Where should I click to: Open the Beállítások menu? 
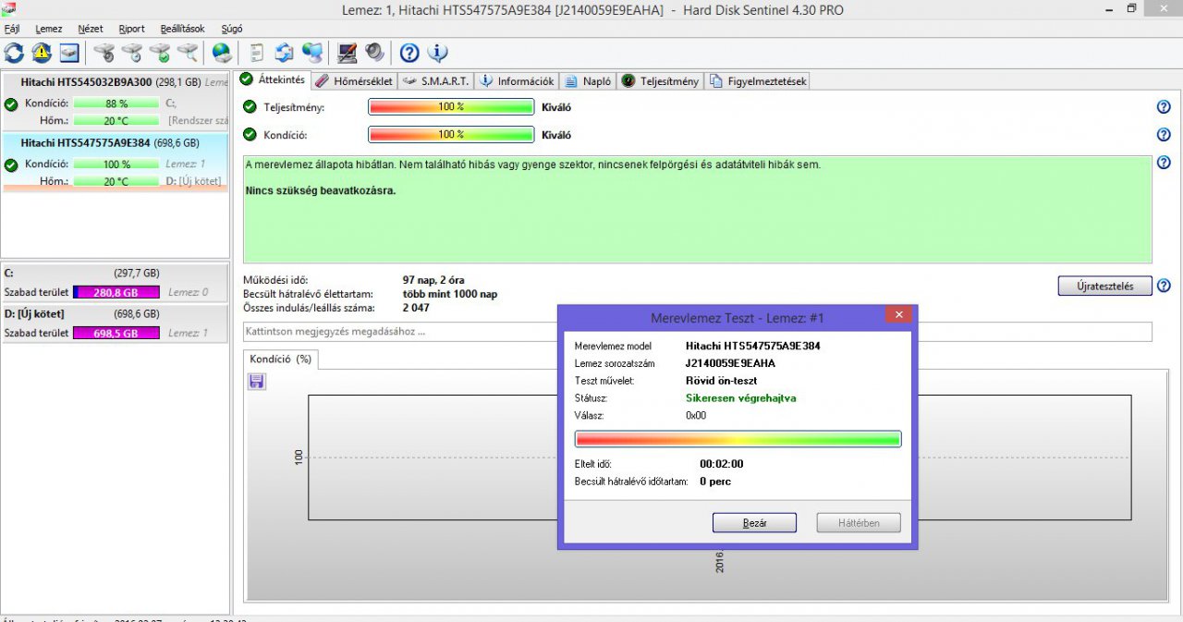pos(182,29)
